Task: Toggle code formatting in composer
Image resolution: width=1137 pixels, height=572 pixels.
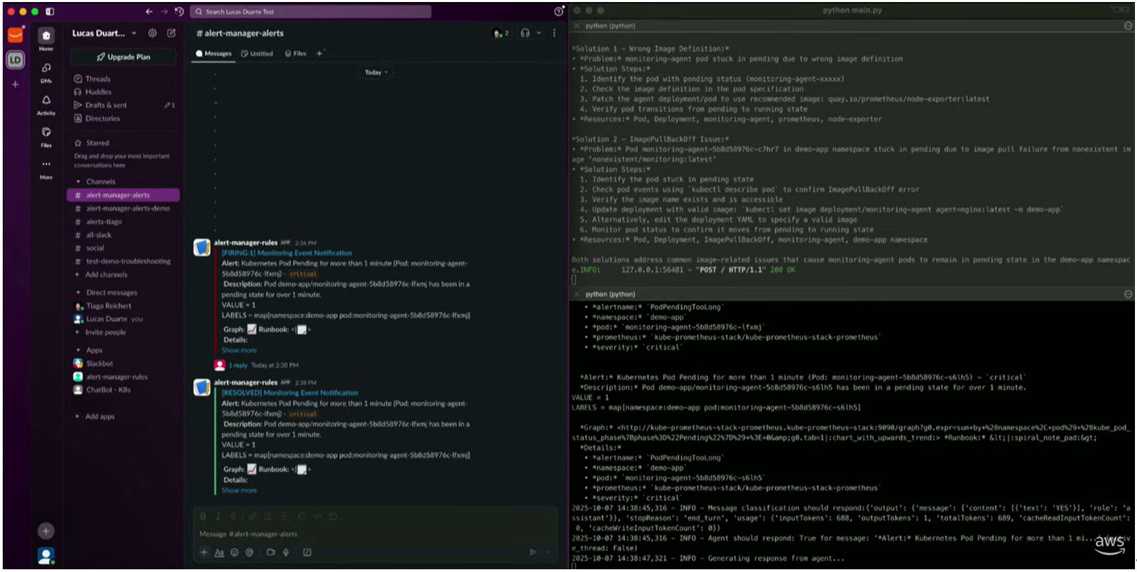Action: pos(317,516)
